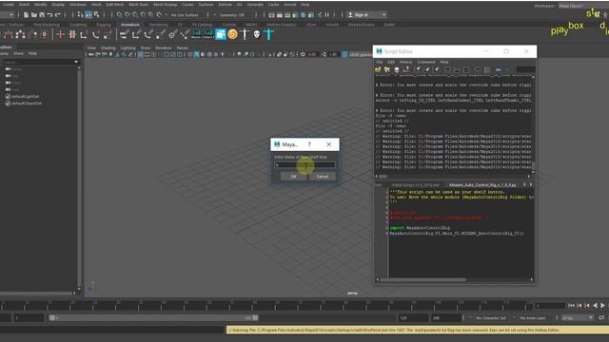
Task: Open the Edit Mesh menu
Action: [x=114, y=4]
